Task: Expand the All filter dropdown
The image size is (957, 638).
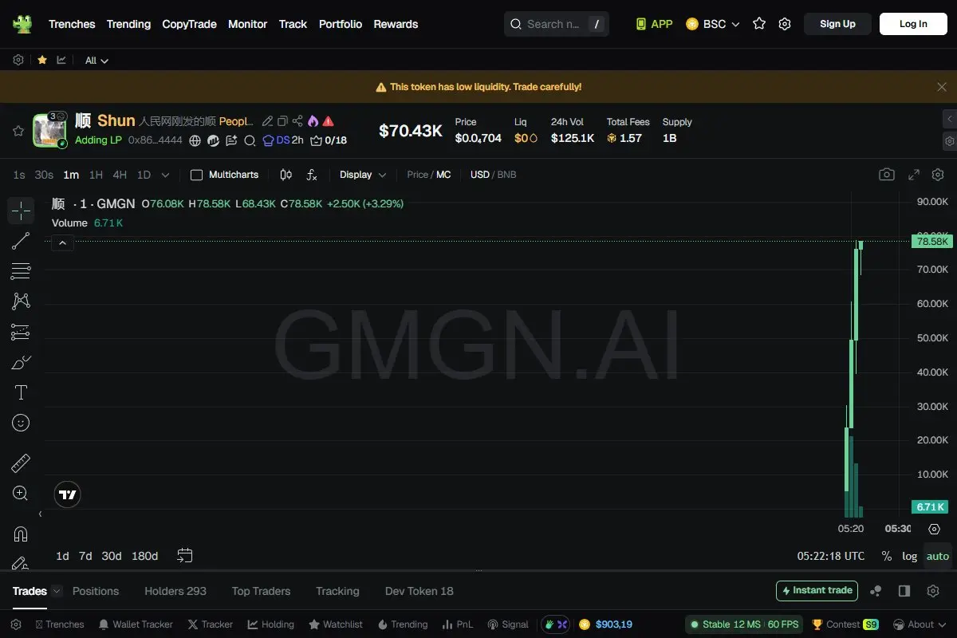Action: click(x=96, y=61)
